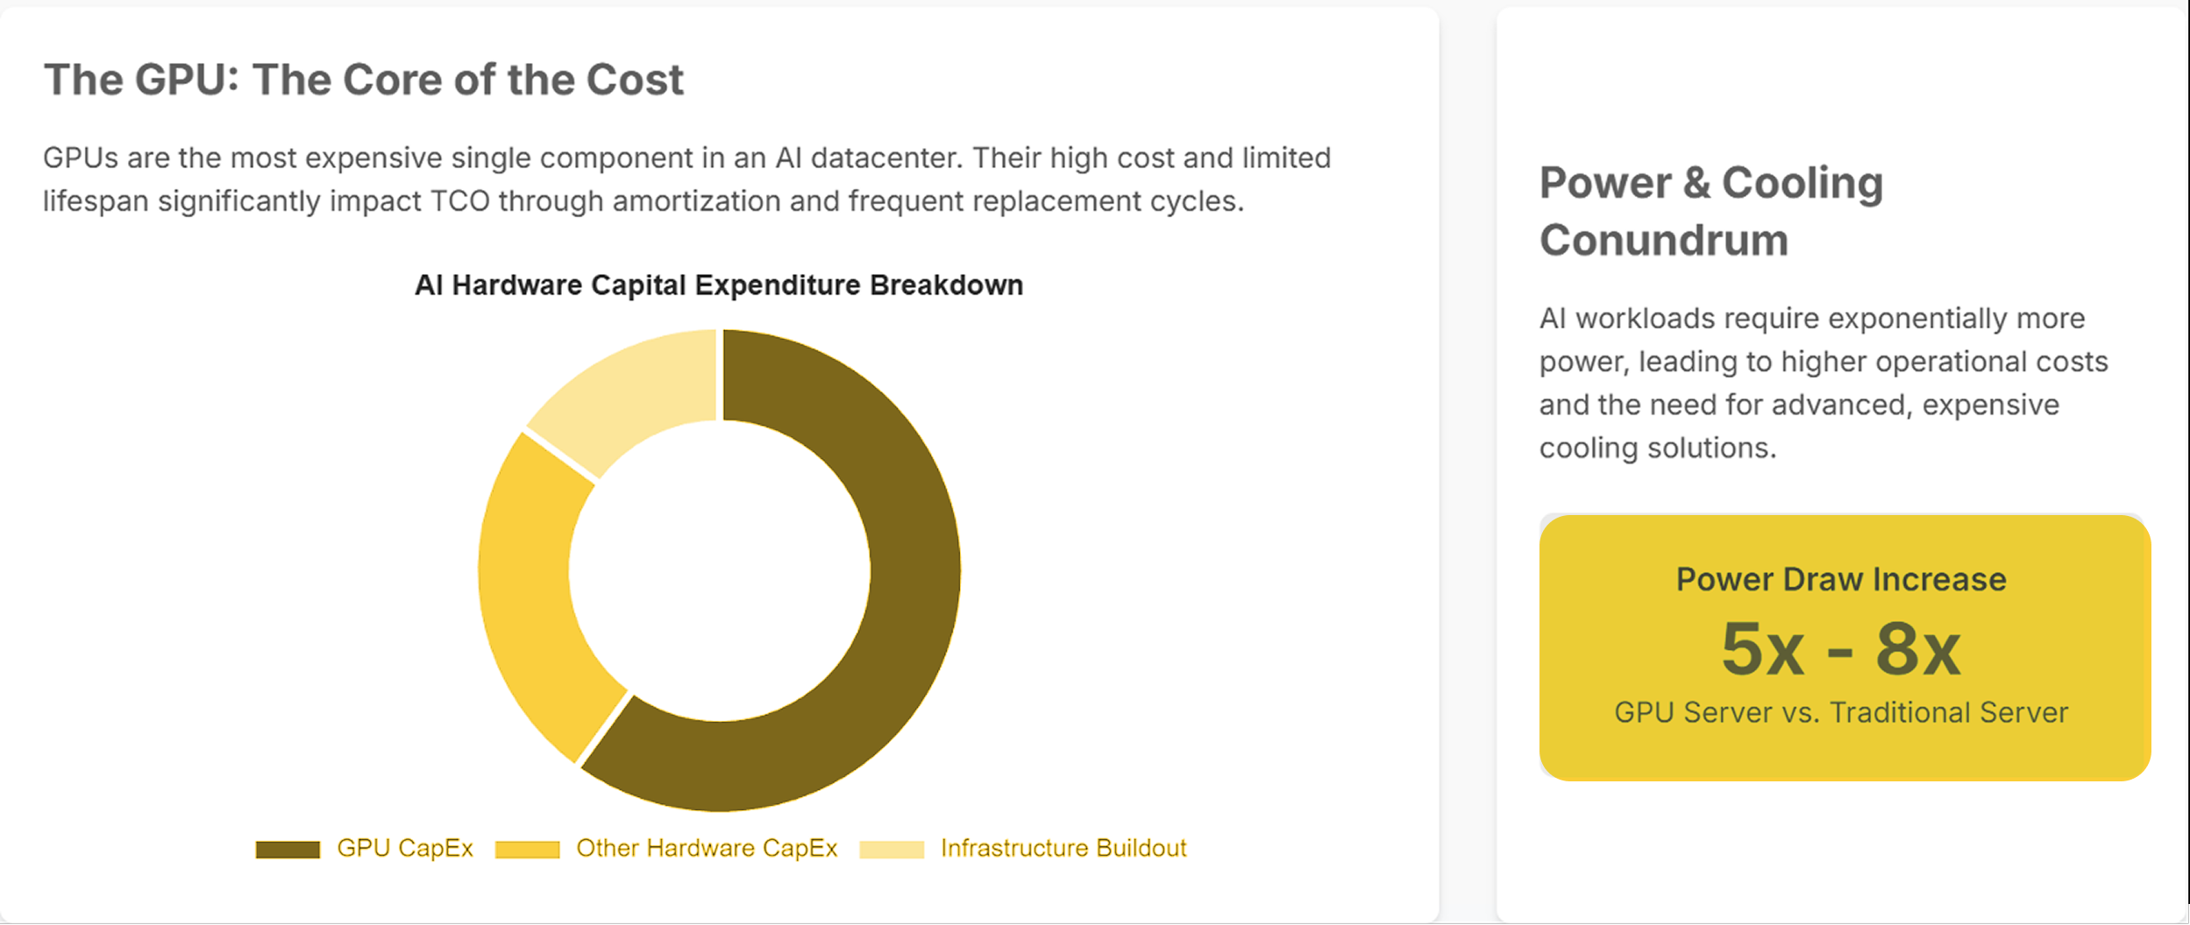Click the Other Hardware CapEx legend swatch
2190x925 pixels.
527,849
